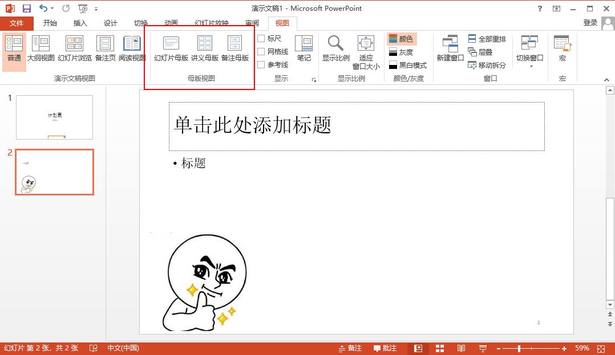Switch to the Insert (插入) tab
The height and width of the screenshot is (355, 615).
tap(80, 23)
